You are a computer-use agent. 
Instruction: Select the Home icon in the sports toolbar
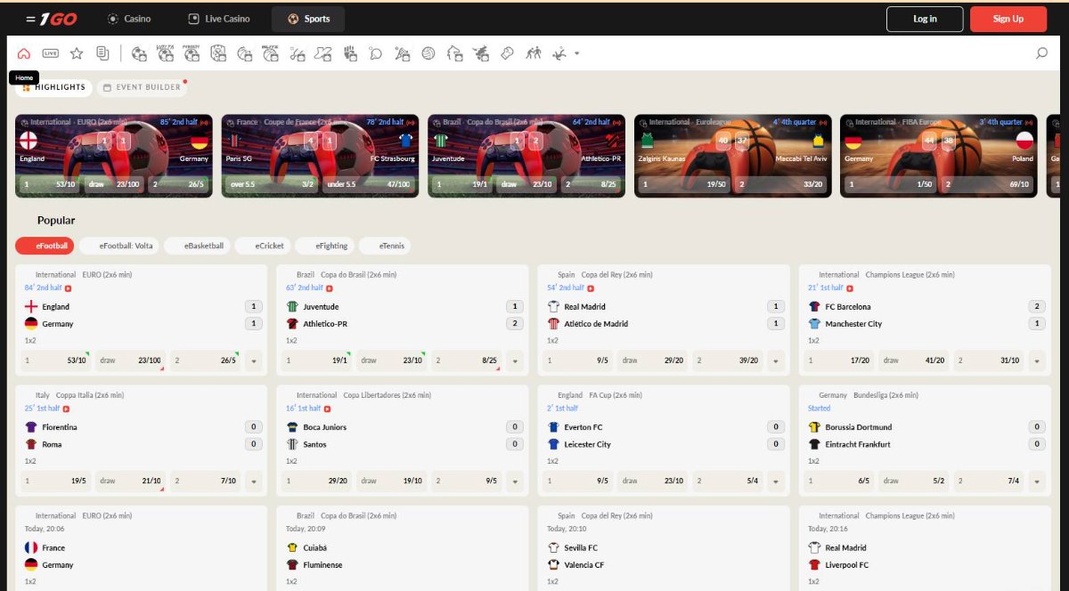click(x=23, y=53)
